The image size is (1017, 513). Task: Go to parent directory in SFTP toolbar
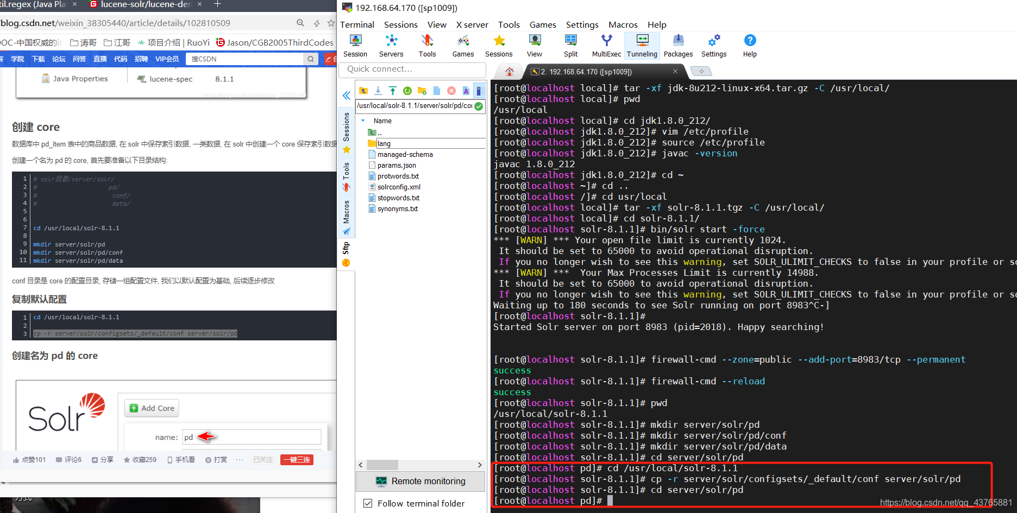(363, 91)
